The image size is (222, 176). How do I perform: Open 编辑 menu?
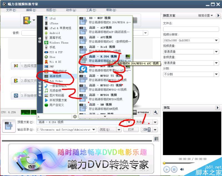click(31, 10)
